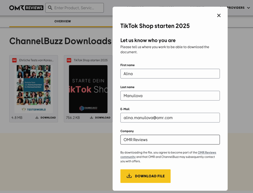Click download arrow icon for 4.8 MB file

37,118
